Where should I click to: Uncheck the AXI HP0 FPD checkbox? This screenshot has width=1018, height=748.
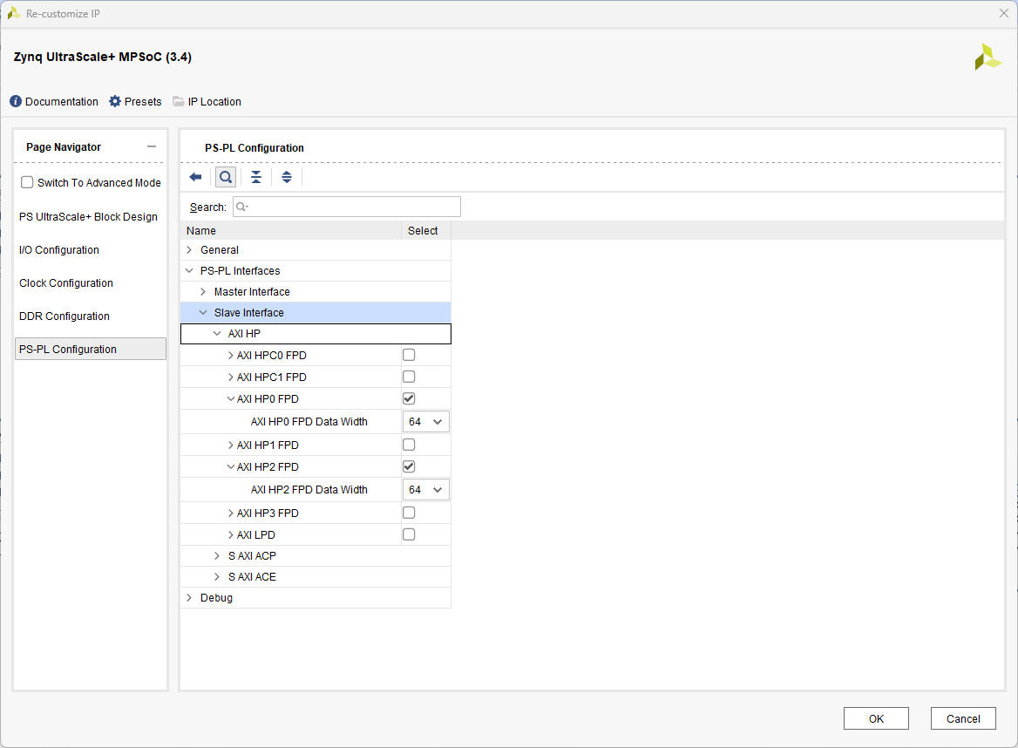409,398
